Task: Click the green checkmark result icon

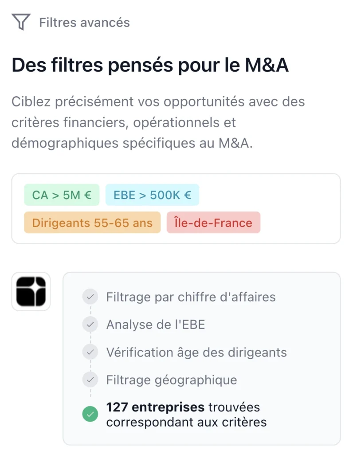Action: coord(90,415)
